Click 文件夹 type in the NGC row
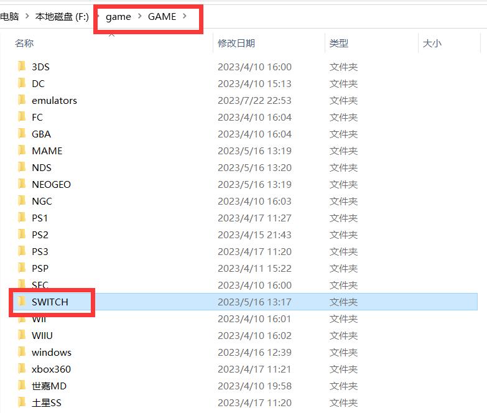487x413 pixels. coord(343,201)
